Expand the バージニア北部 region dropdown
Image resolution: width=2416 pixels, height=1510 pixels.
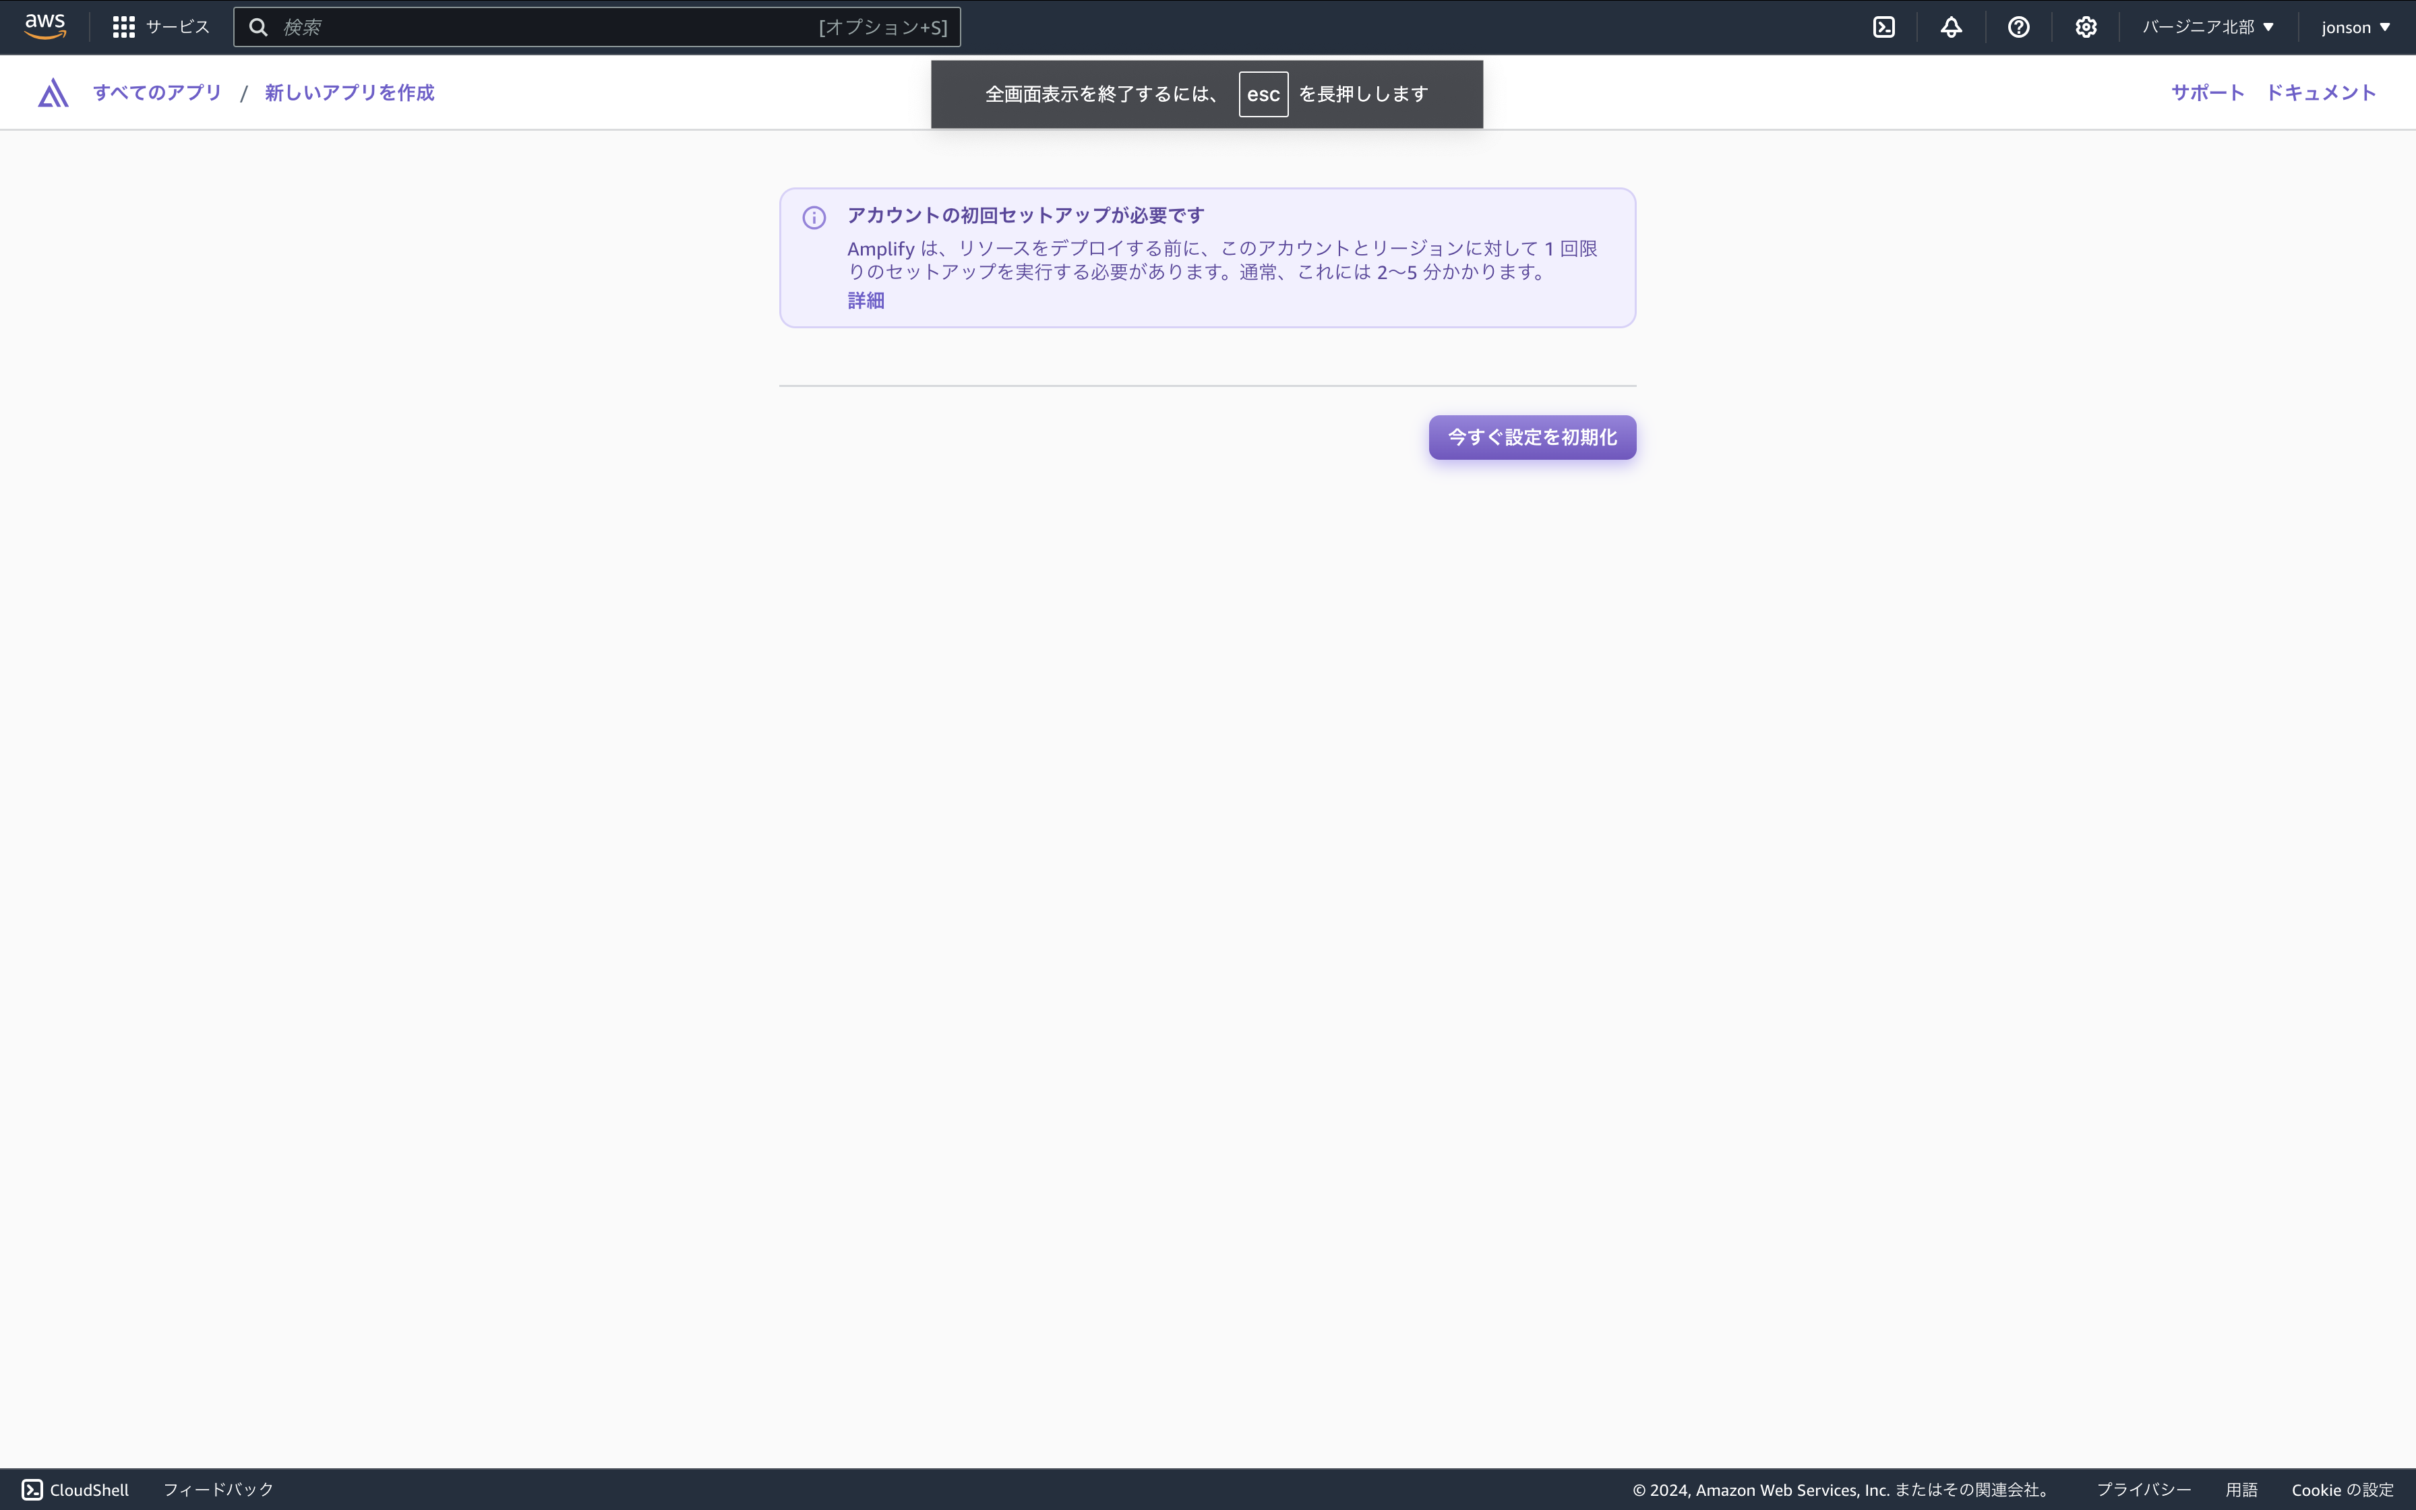[x=2207, y=27]
